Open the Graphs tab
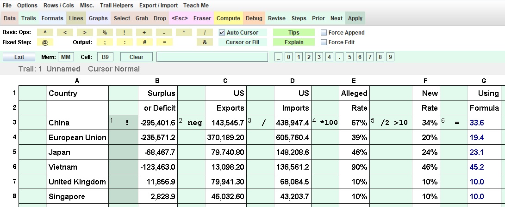The image size is (505, 207). click(x=98, y=18)
